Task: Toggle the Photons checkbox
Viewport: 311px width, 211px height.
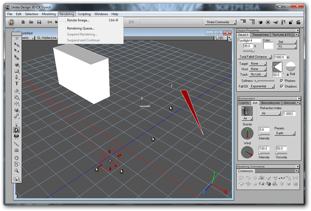Action: [282, 81]
